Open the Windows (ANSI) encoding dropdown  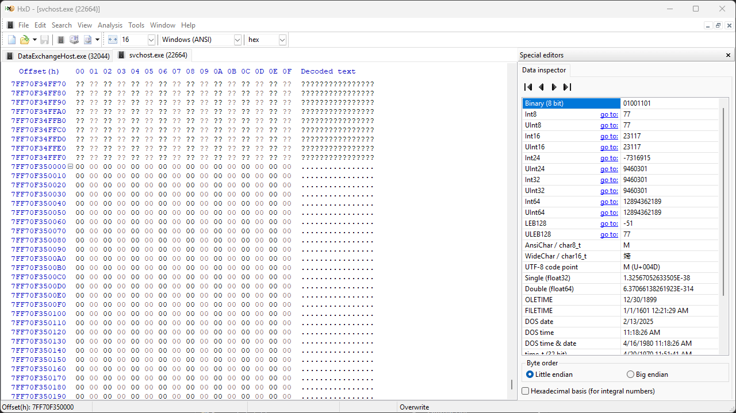point(236,39)
